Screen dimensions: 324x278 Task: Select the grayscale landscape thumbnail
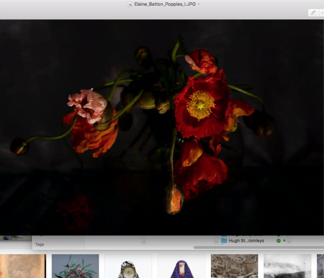(287, 266)
